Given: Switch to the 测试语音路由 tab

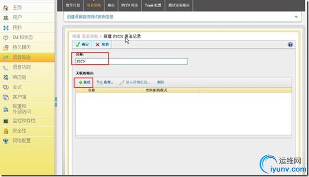Looking at the screenshot, I should click(x=179, y=5).
